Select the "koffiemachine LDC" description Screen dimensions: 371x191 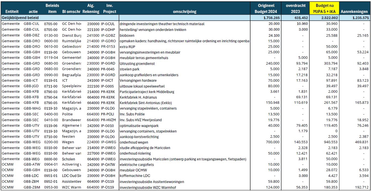pyautogui.click(x=135, y=176)
